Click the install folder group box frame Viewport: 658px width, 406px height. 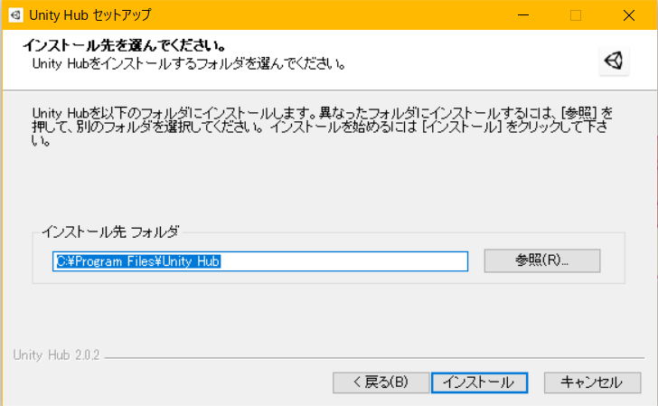coord(329,258)
